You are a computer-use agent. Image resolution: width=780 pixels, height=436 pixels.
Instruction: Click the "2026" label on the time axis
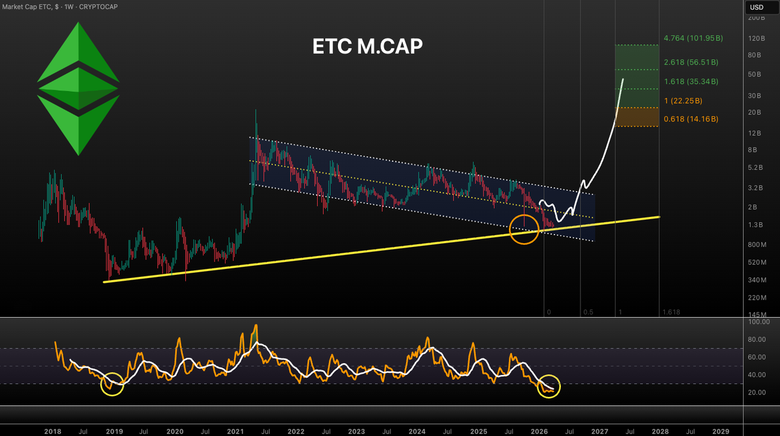(x=538, y=431)
